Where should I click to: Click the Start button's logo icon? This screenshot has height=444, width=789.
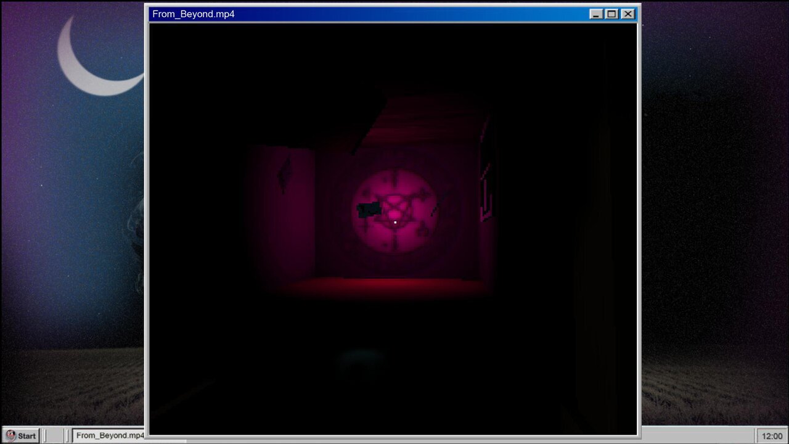pyautogui.click(x=10, y=435)
